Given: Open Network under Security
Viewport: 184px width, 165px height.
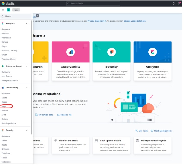Looking at the screenshot, I should pyautogui.click(x=5, y=149).
